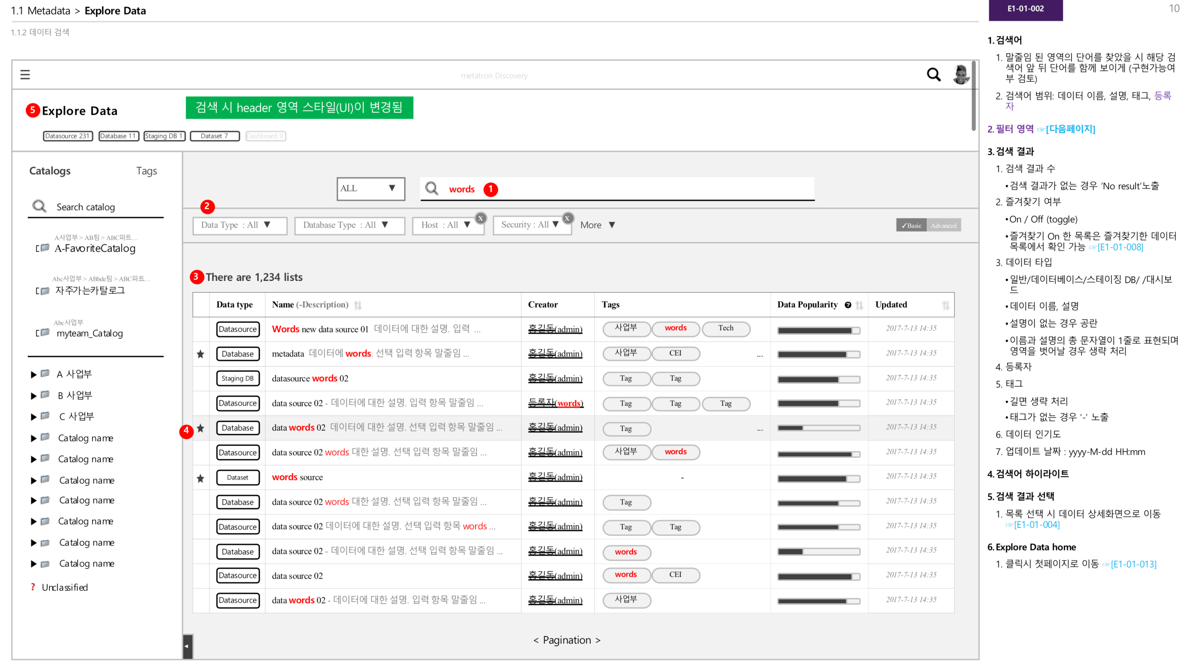
Task: Click the magnifier in Search catalog field
Action: tap(39, 206)
